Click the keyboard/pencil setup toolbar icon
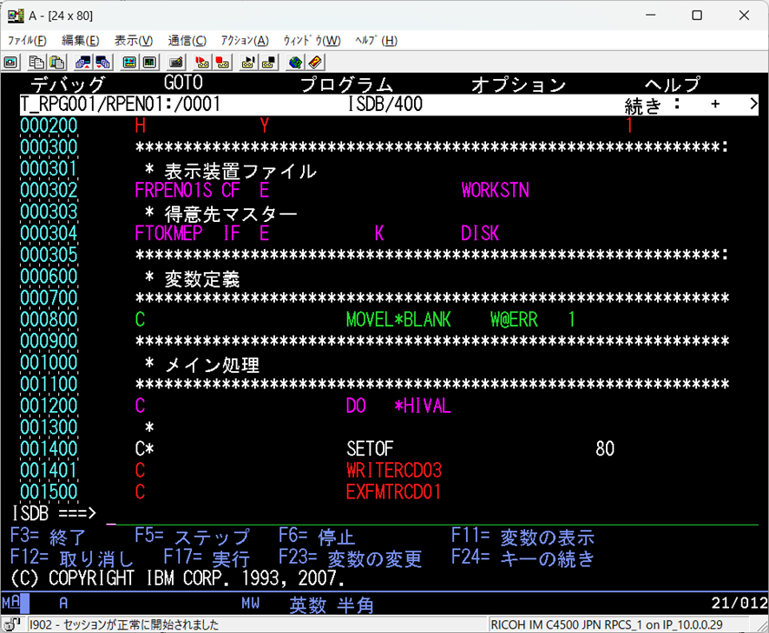769x633 pixels. point(176,62)
